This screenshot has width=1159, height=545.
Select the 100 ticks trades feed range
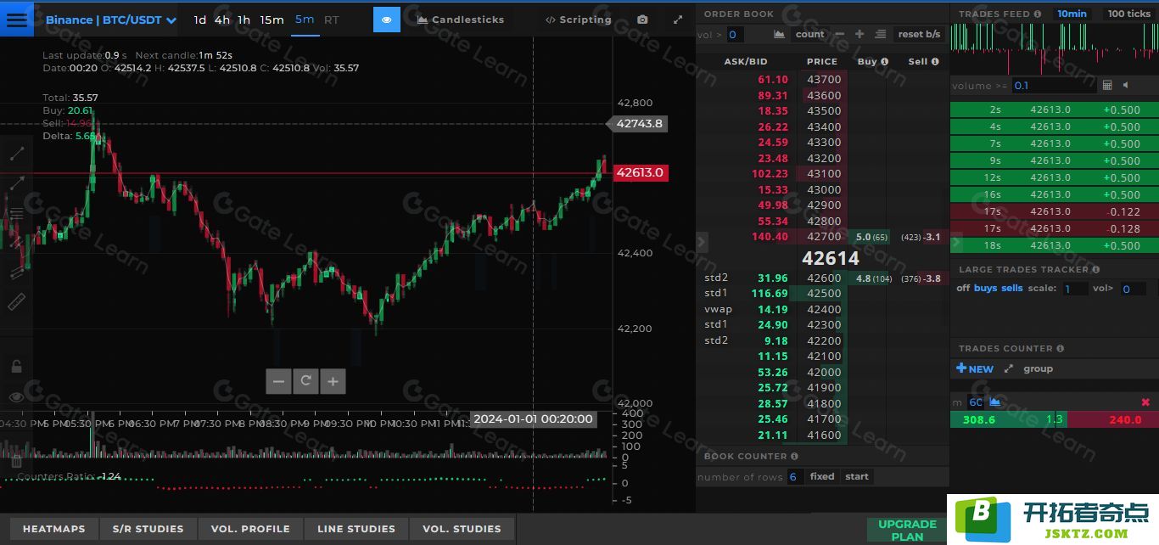pyautogui.click(x=1129, y=14)
